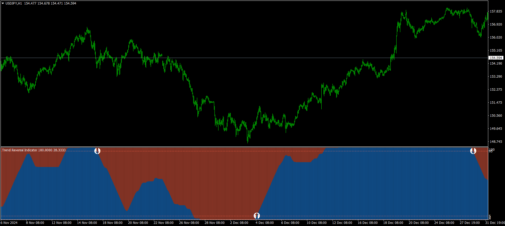Click the 151.475 price scale label

tap(496, 103)
